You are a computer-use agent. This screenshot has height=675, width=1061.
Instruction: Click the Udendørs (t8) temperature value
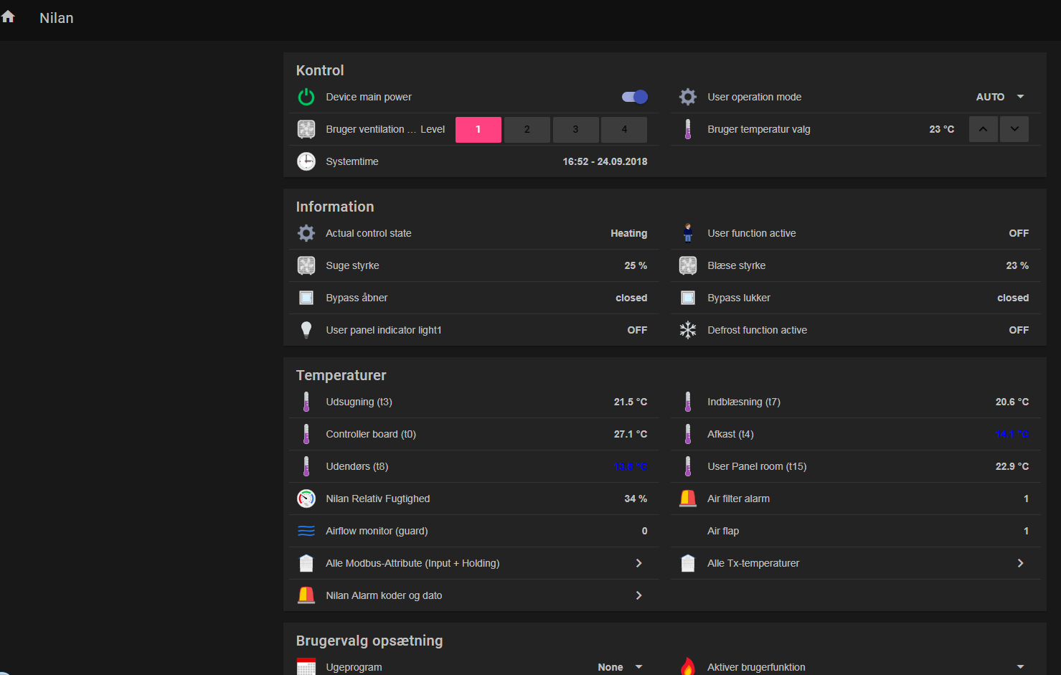(630, 466)
